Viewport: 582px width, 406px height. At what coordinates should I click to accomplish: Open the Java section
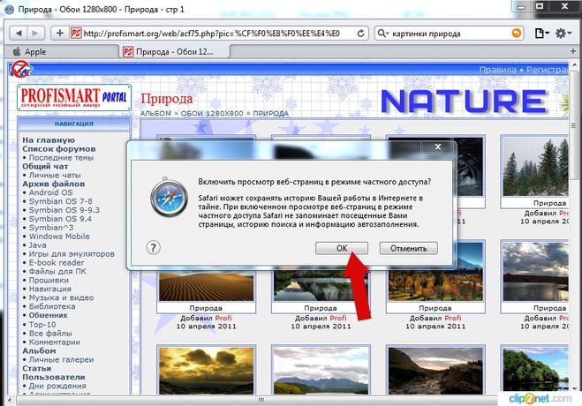37,245
